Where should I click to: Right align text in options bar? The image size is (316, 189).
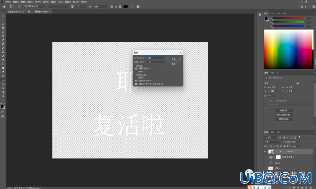pos(120,7)
